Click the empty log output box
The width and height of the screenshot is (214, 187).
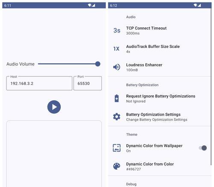click(54, 154)
